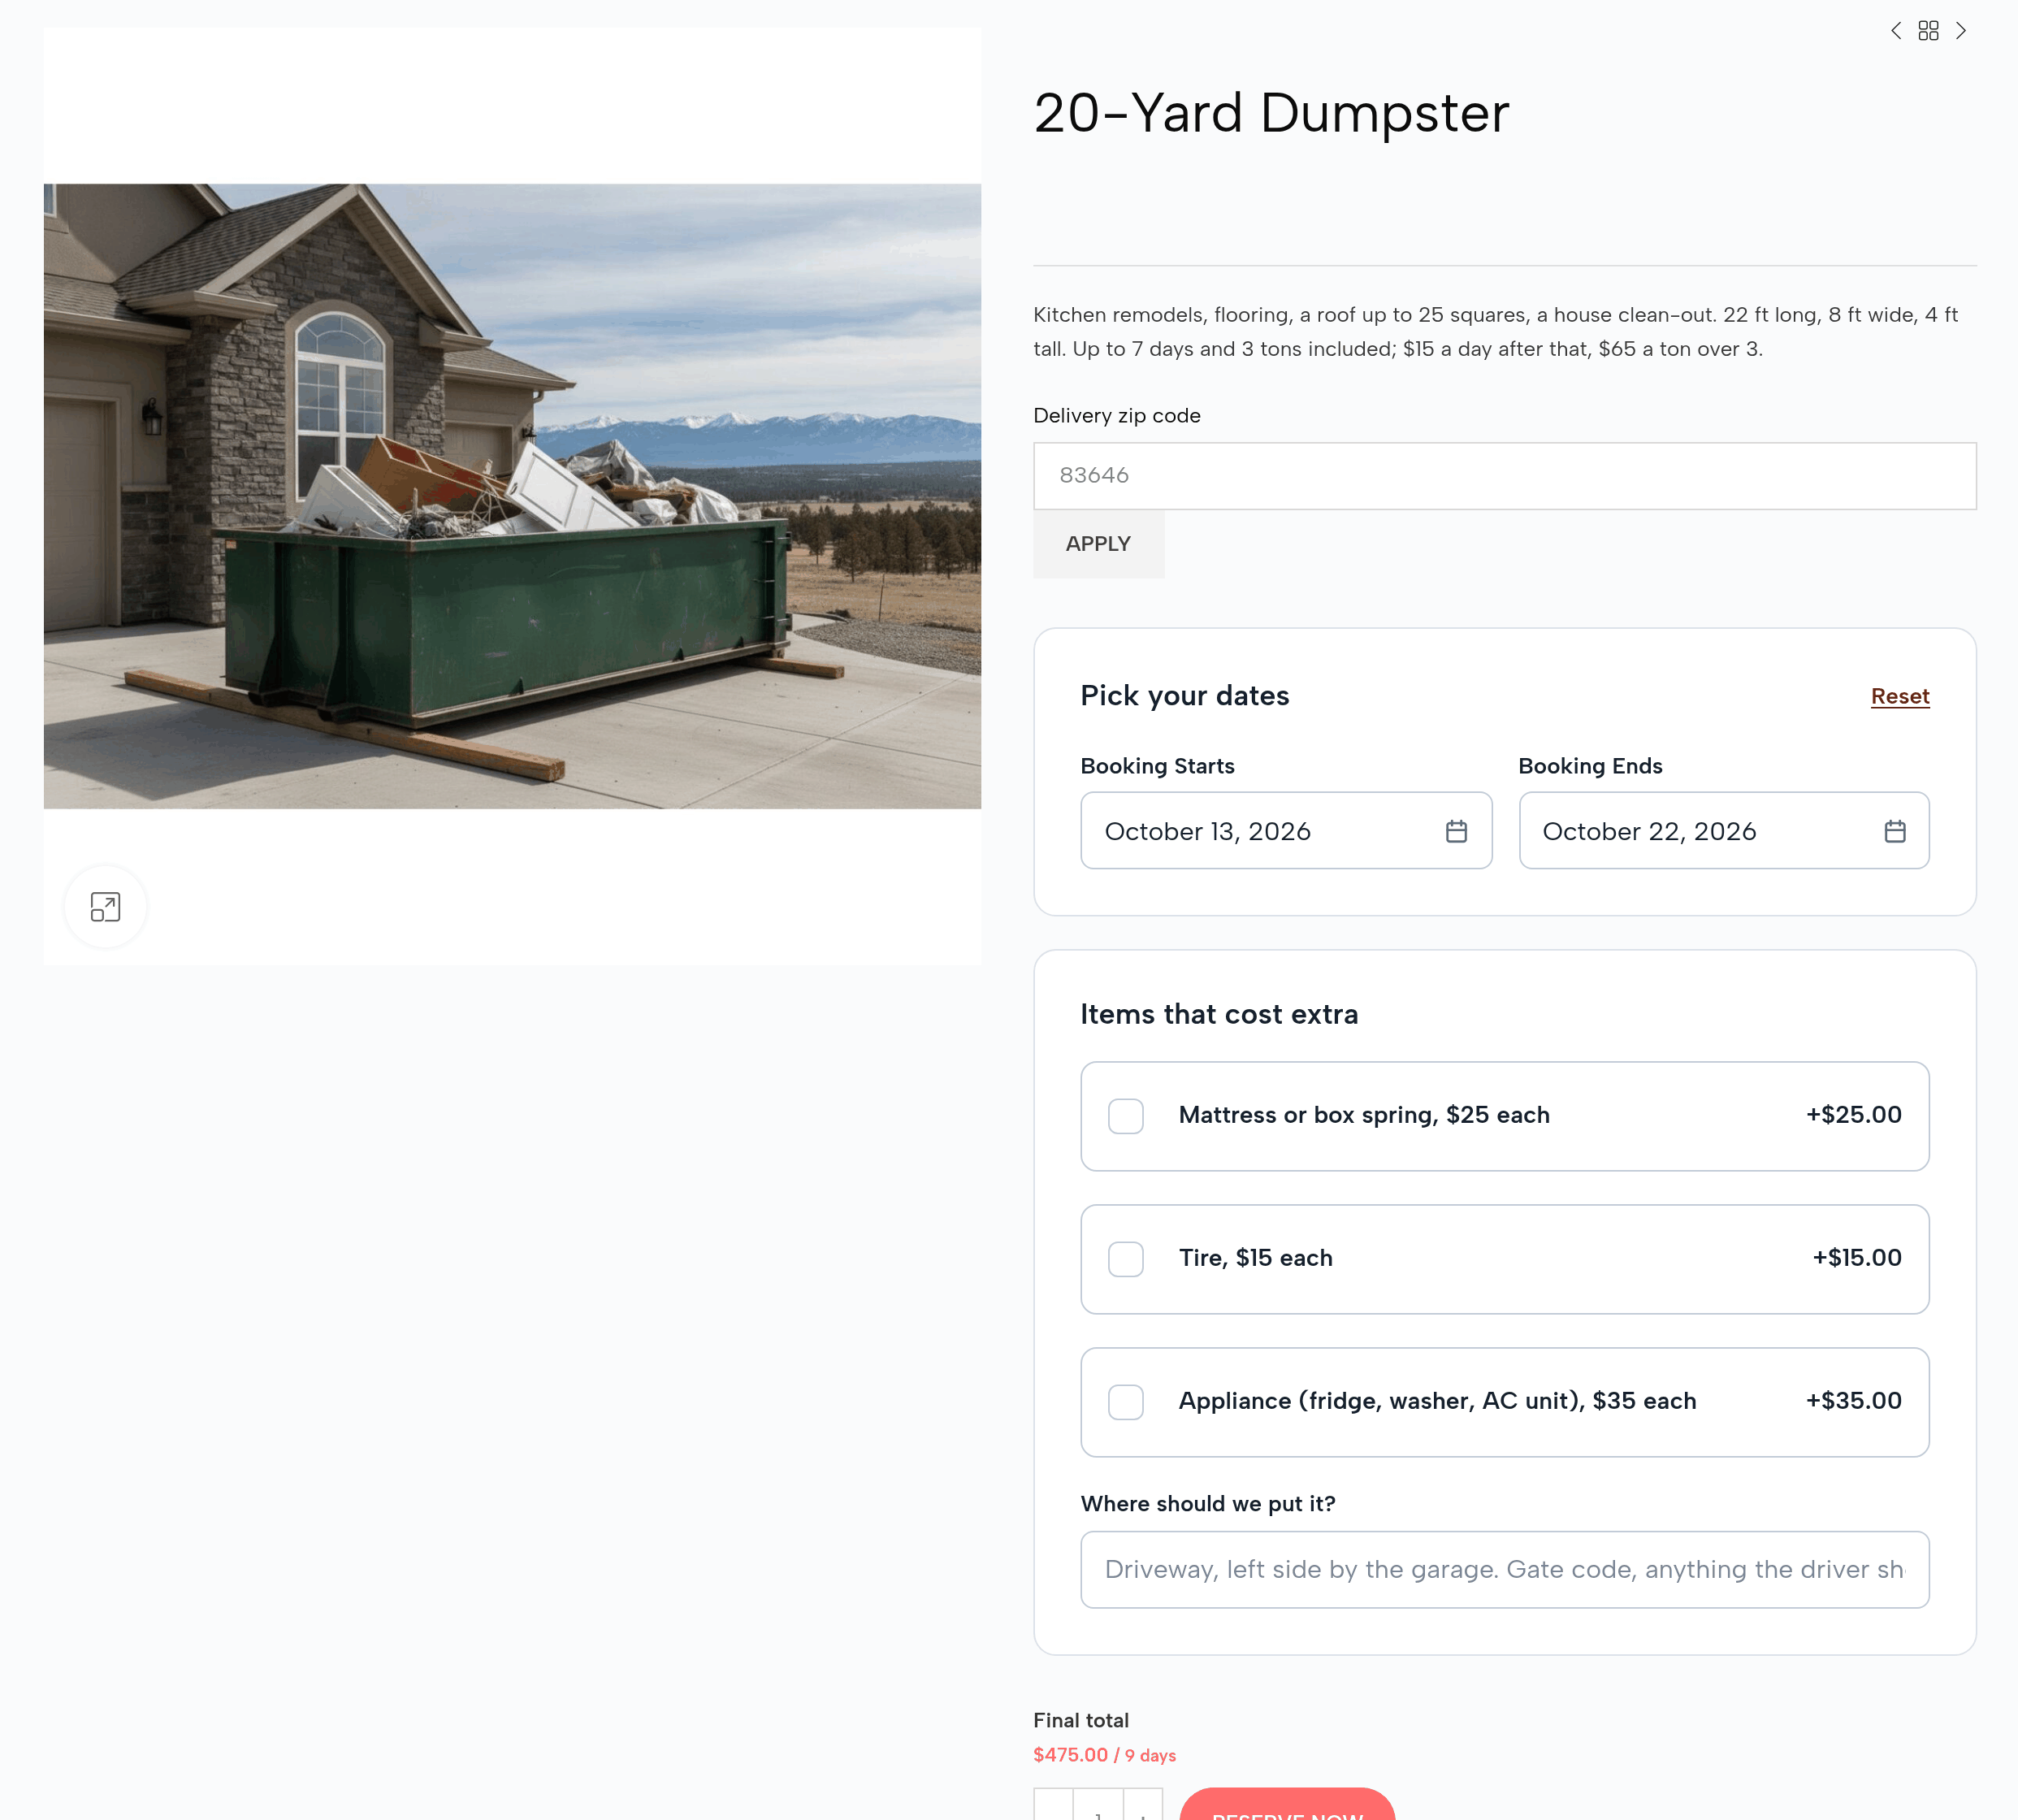Image resolution: width=2018 pixels, height=1820 pixels.
Task: Click the 20-Yard Dumpster title
Action: click(1271, 113)
